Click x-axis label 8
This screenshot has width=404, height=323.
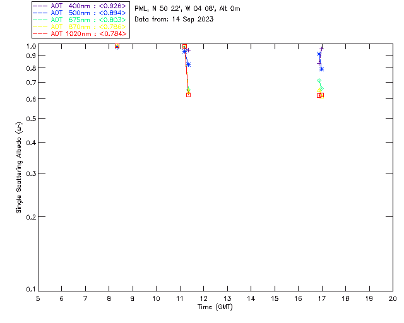click(109, 298)
